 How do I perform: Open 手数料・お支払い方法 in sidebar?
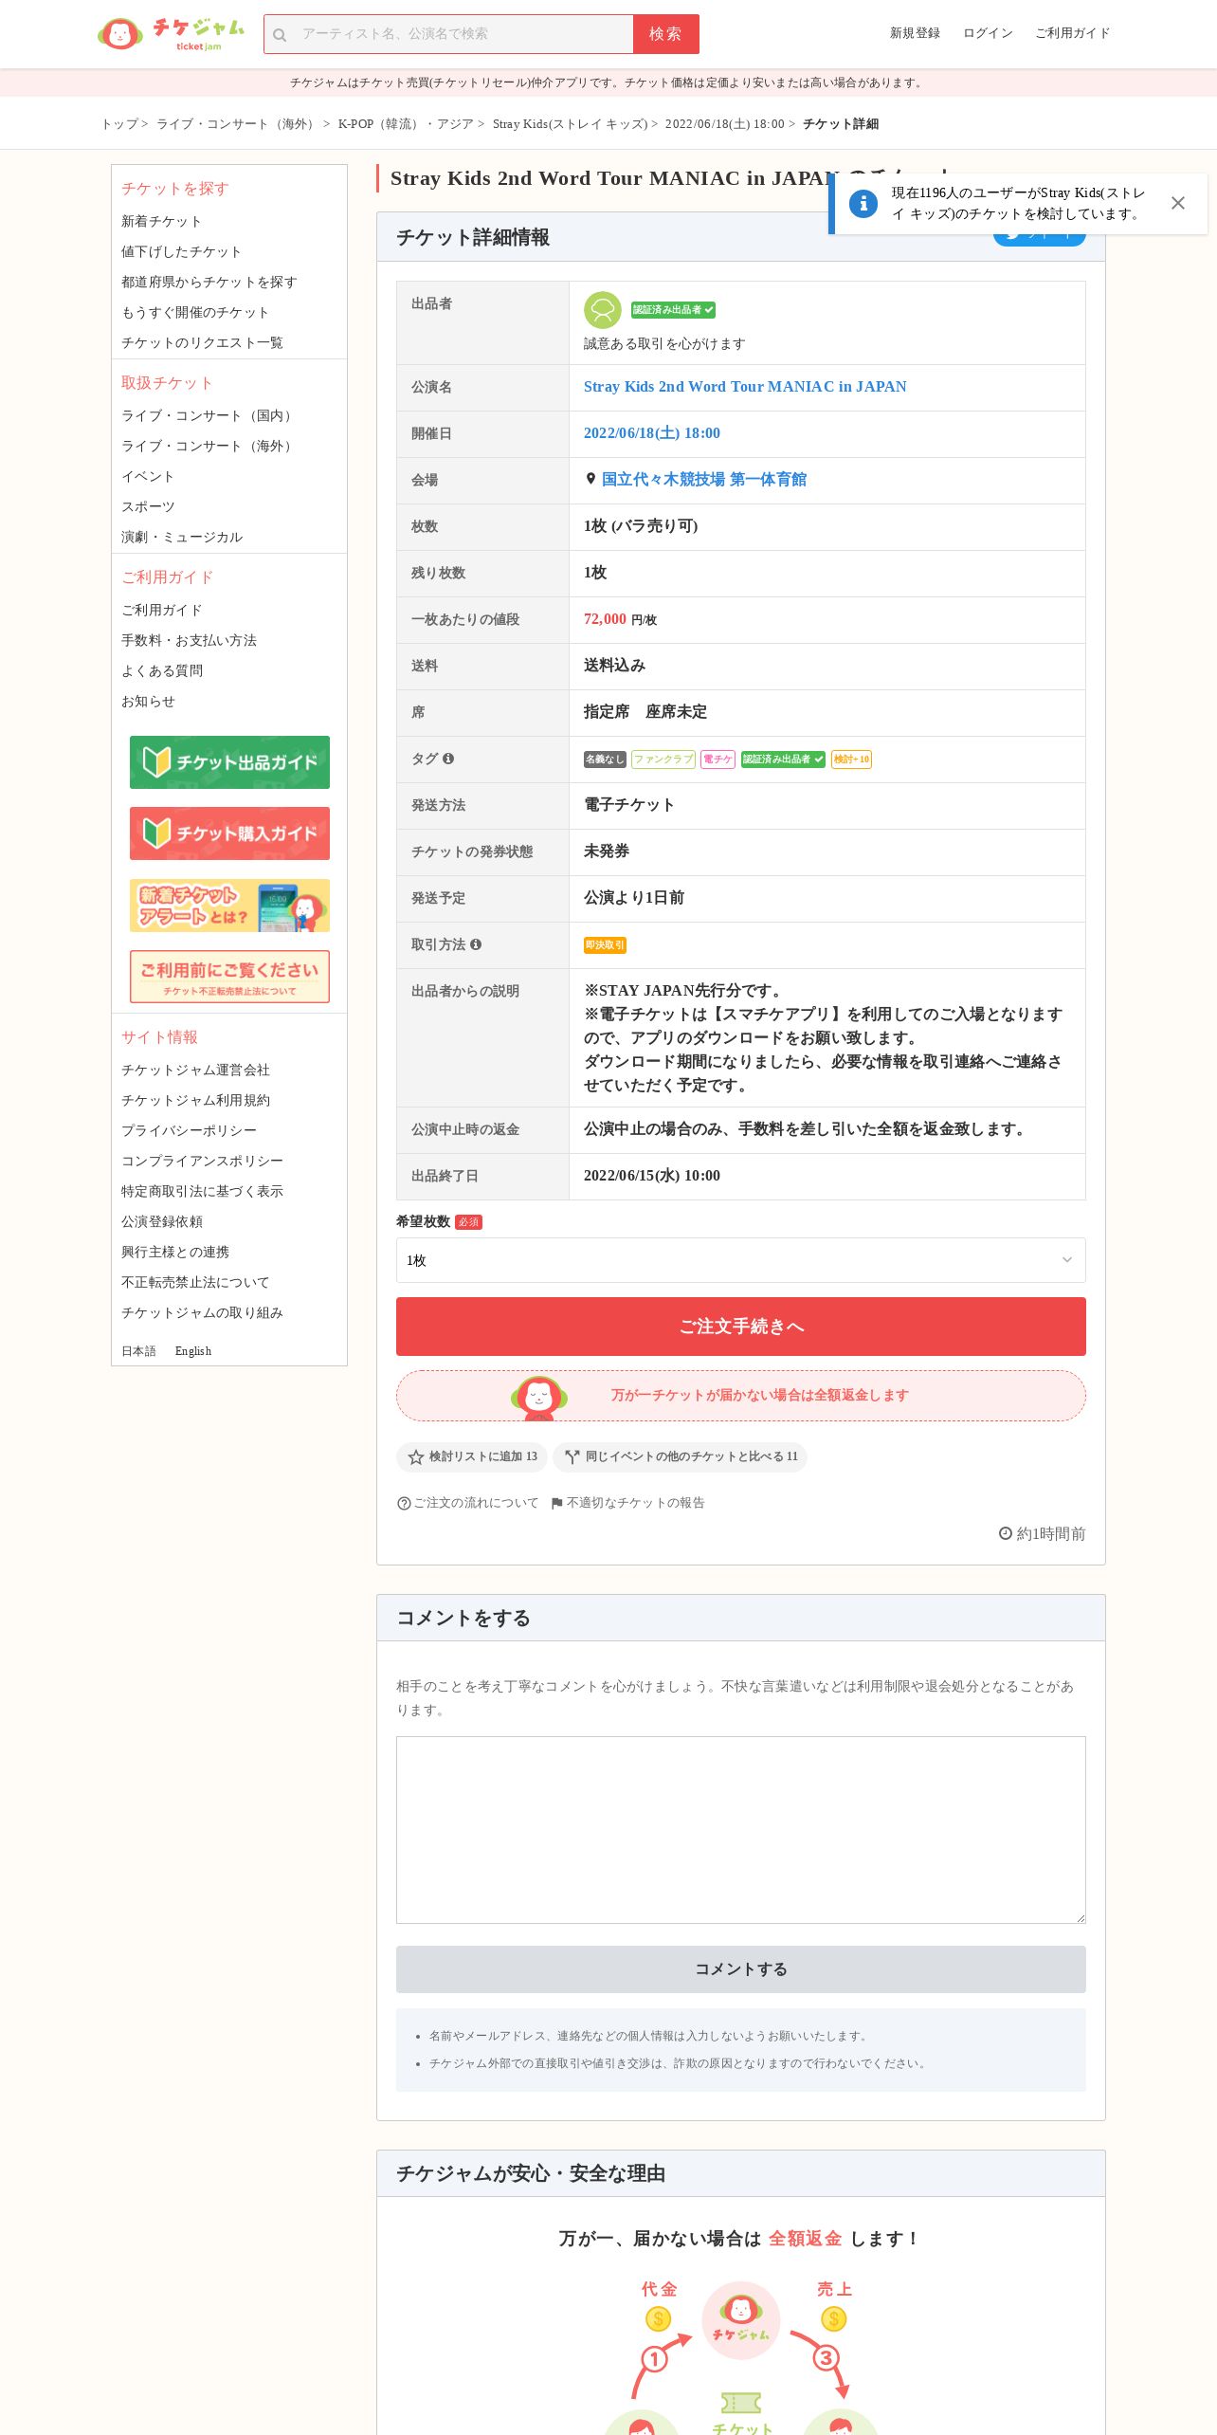click(x=189, y=641)
